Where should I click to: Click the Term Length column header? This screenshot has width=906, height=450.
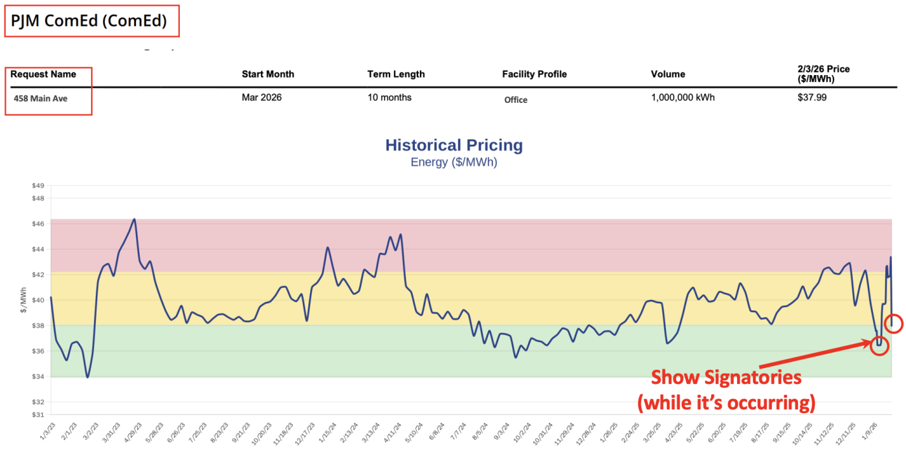click(x=396, y=74)
